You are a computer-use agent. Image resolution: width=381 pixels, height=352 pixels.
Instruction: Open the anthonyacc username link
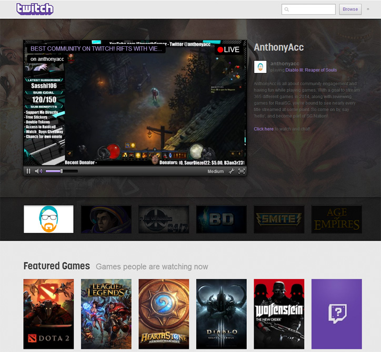(x=285, y=64)
